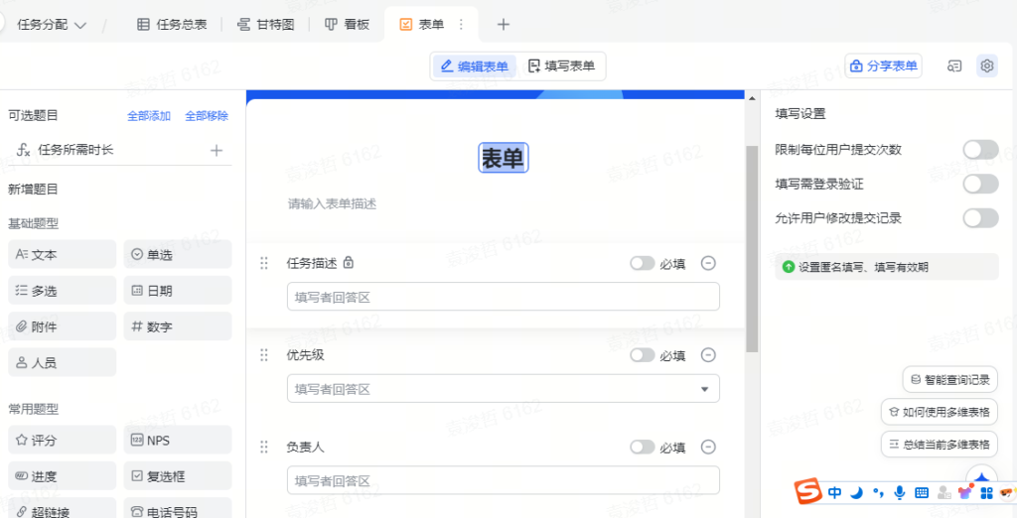Remove the 任务描述 field with minus icon

(708, 263)
